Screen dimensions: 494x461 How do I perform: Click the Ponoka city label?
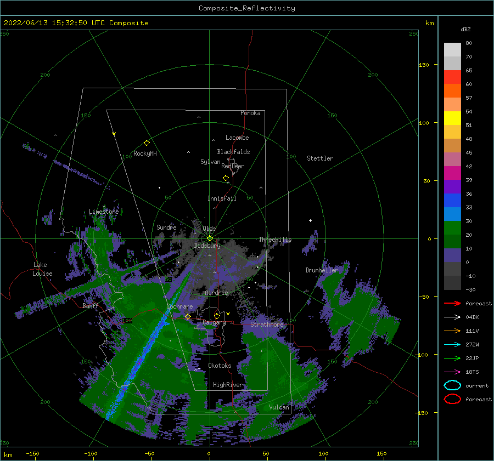coord(250,113)
